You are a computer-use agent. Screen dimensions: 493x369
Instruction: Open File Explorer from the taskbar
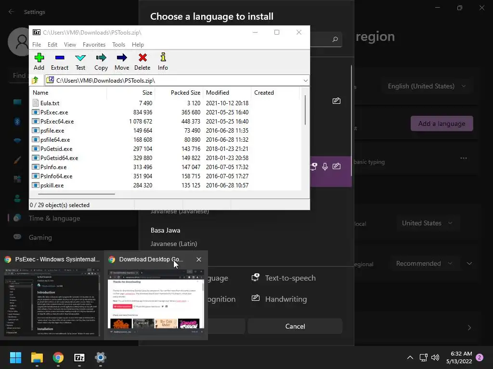[37, 357]
